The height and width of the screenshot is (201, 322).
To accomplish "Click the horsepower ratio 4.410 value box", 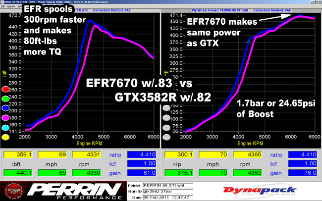I will (x=303, y=154).
